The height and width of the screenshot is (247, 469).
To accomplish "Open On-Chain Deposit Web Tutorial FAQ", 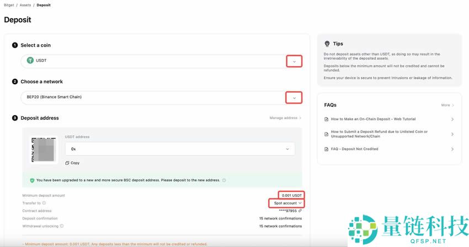I will [x=374, y=119].
